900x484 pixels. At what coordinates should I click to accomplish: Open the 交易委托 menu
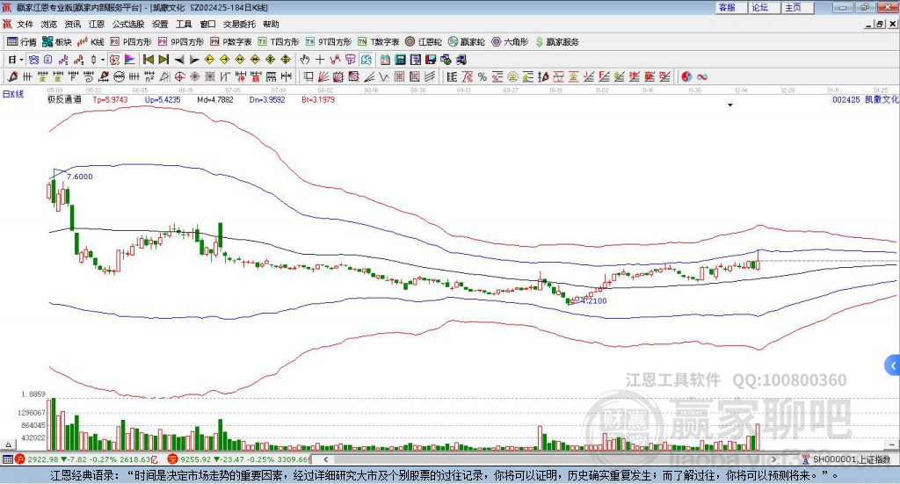click(239, 24)
